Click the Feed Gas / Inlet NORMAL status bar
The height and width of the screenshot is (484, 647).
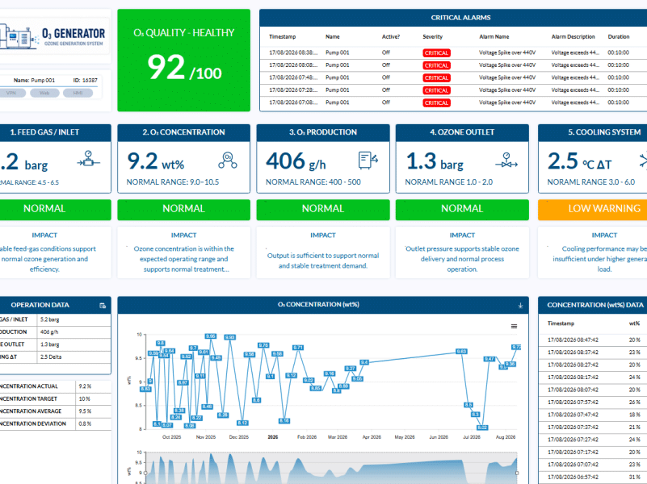[x=55, y=208]
